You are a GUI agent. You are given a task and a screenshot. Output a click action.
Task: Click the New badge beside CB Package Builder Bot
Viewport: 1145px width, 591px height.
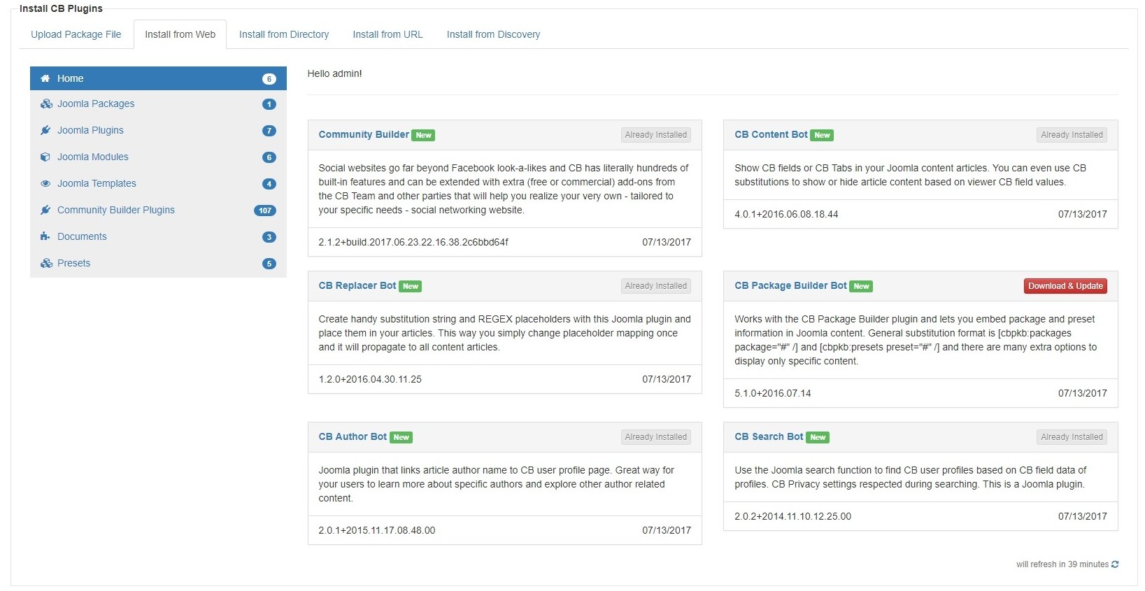861,287
